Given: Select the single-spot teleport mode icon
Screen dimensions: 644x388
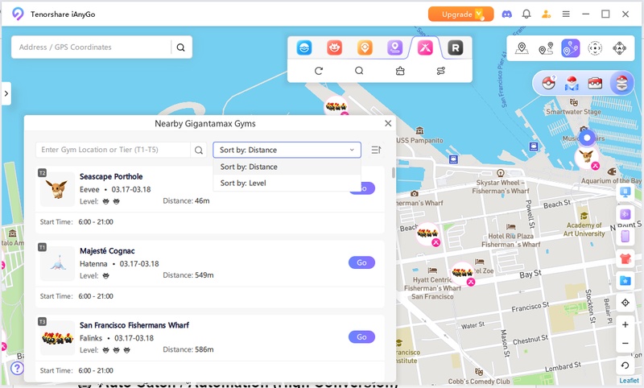Looking at the screenshot, I should (x=522, y=48).
